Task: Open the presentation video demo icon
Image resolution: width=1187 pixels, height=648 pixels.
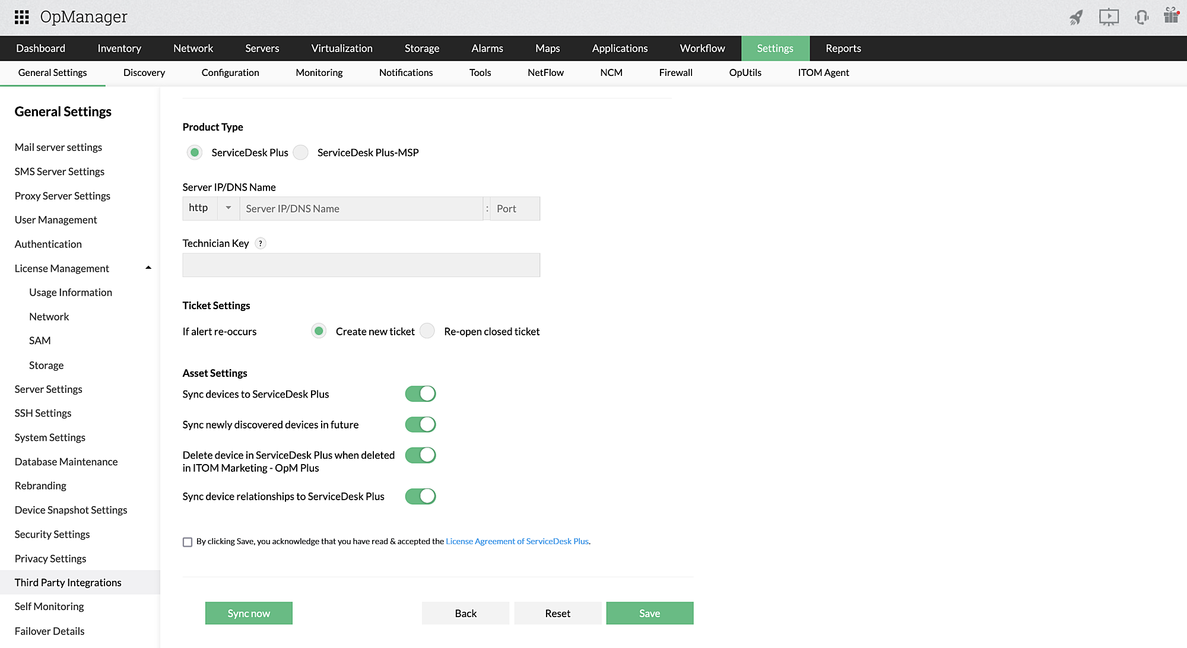Action: [x=1109, y=17]
